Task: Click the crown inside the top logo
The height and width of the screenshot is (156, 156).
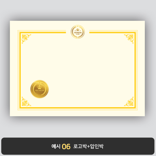Action: (78, 30)
